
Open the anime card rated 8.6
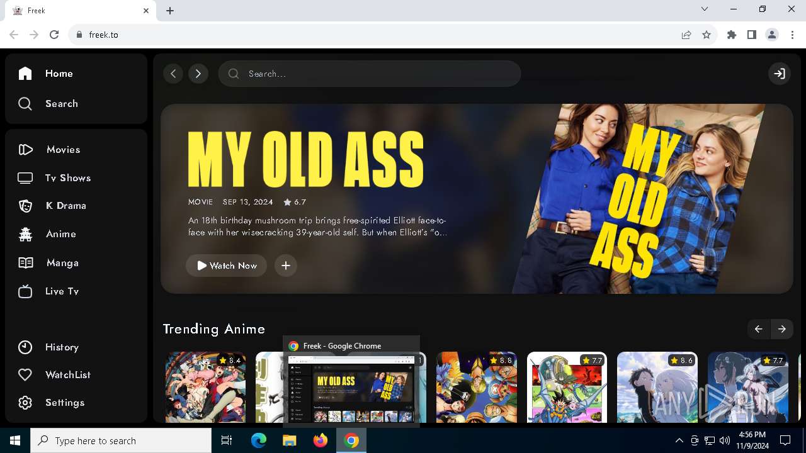click(657, 387)
